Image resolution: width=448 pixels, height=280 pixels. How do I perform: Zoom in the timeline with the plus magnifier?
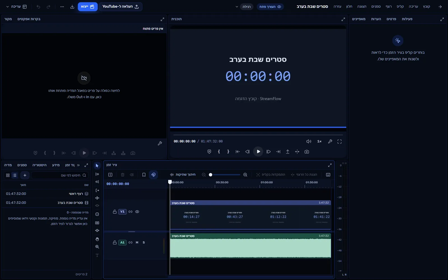(x=245, y=175)
